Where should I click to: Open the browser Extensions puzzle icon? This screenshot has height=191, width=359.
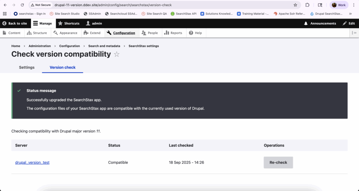tap(307, 5)
